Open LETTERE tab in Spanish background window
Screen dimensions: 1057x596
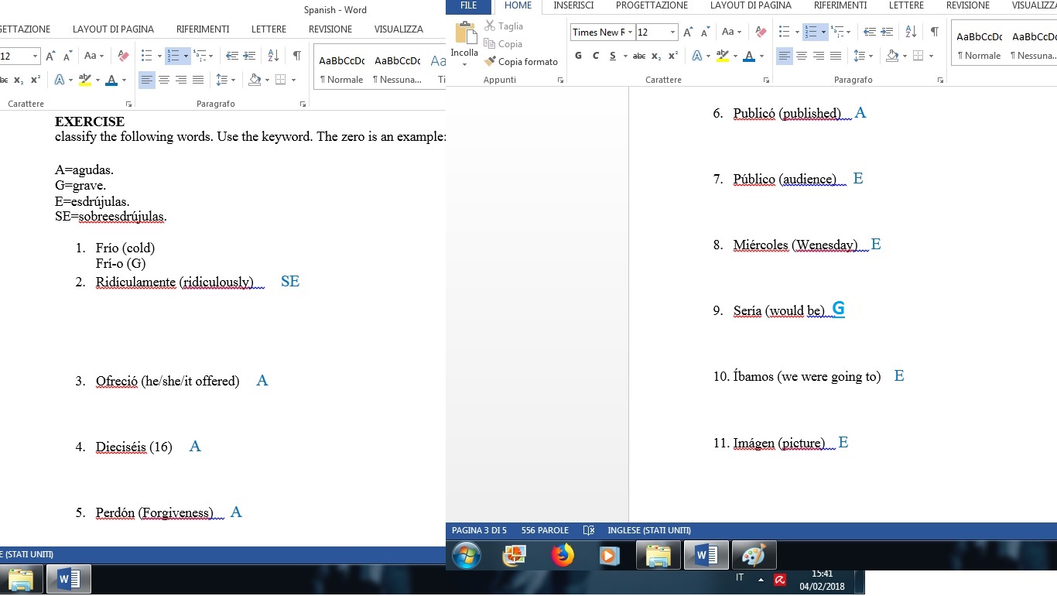pyautogui.click(x=269, y=29)
